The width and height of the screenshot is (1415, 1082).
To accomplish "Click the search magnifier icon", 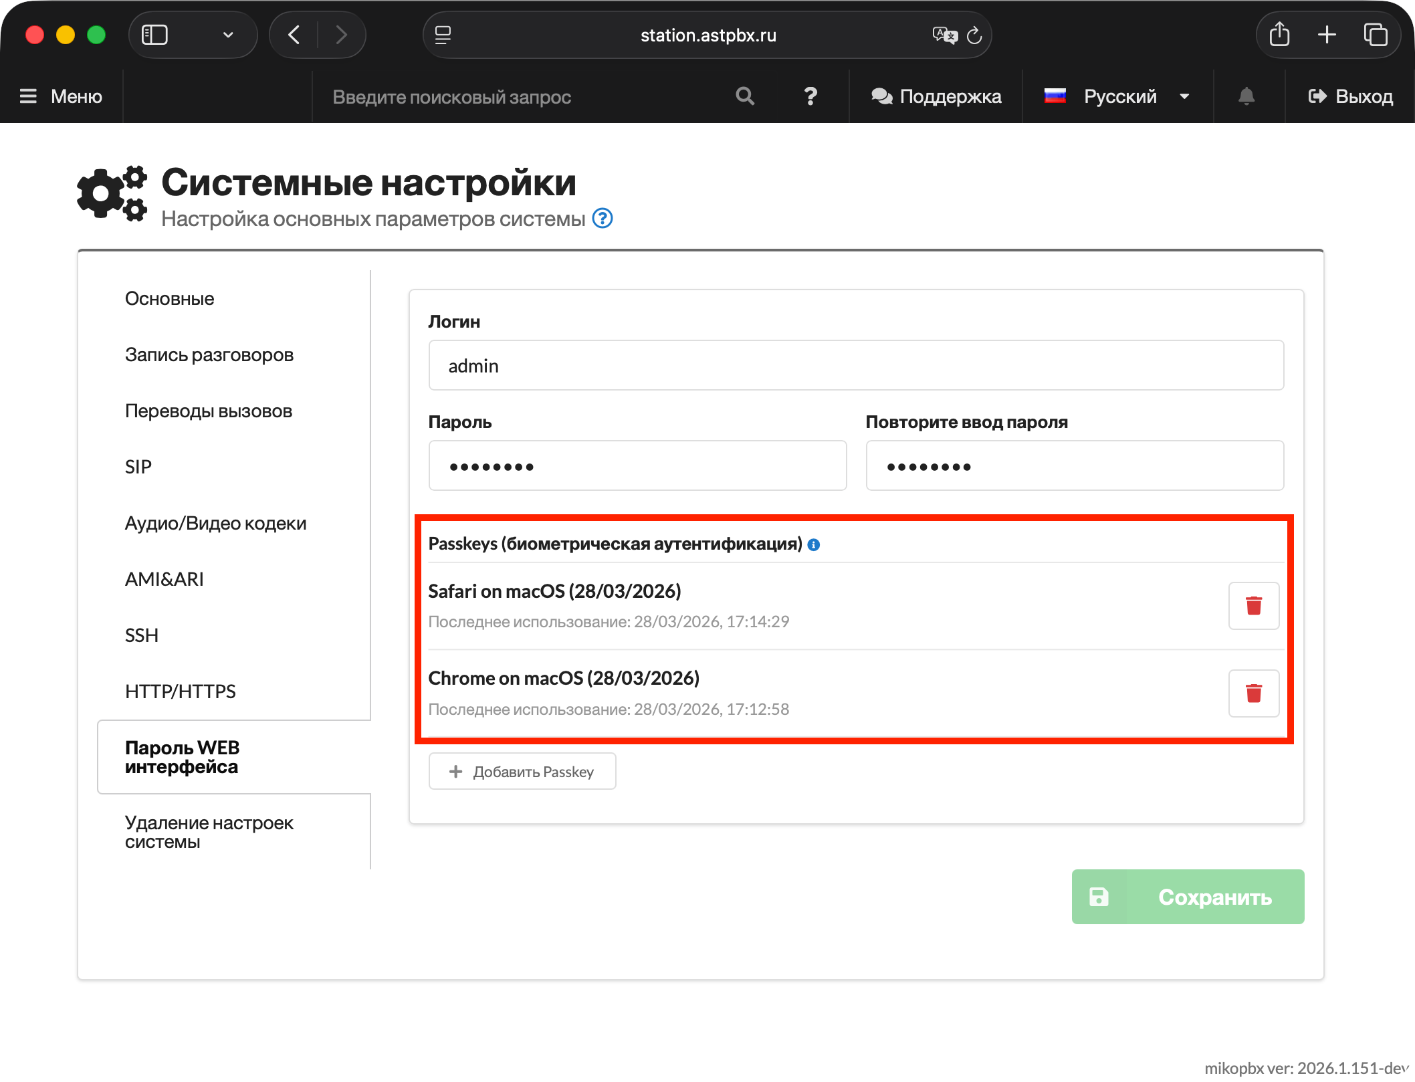I will pos(745,96).
